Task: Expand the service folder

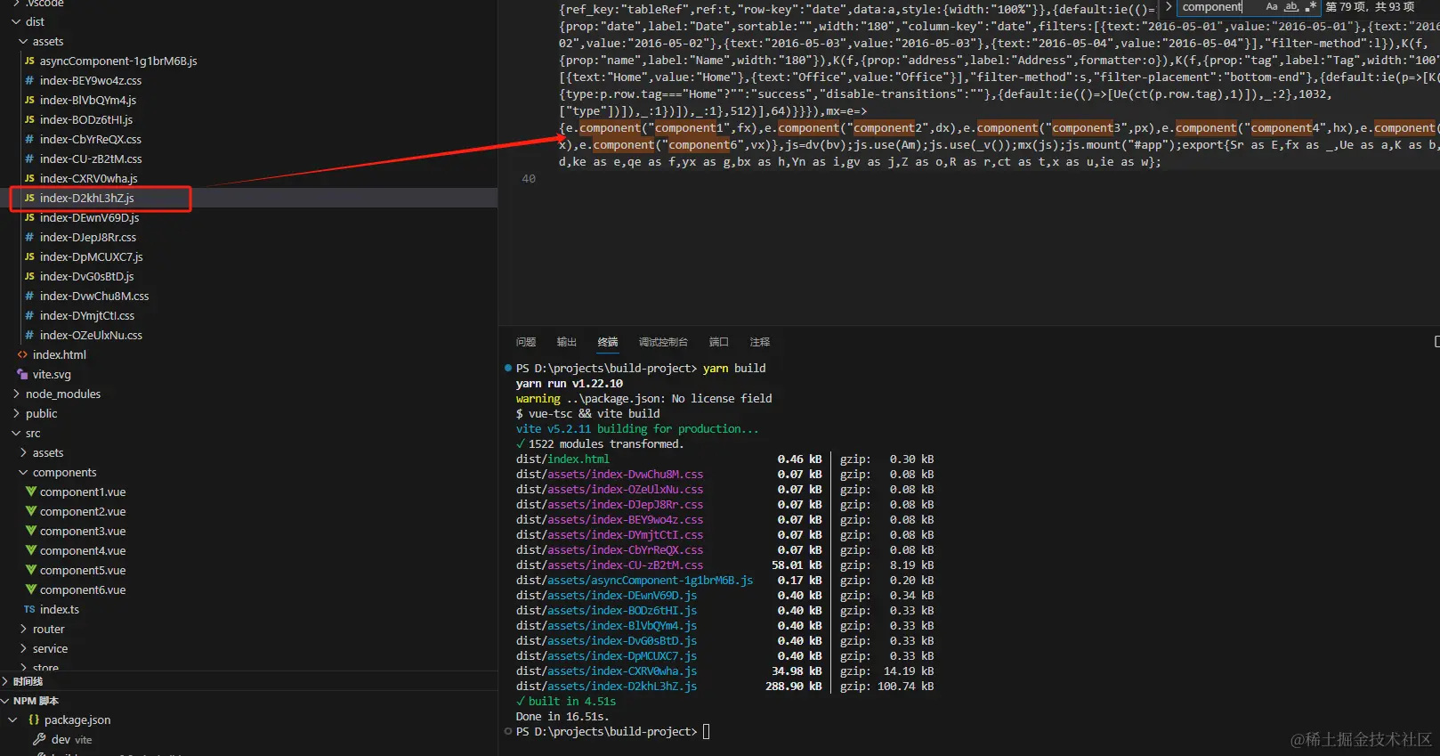Action: pyautogui.click(x=23, y=648)
